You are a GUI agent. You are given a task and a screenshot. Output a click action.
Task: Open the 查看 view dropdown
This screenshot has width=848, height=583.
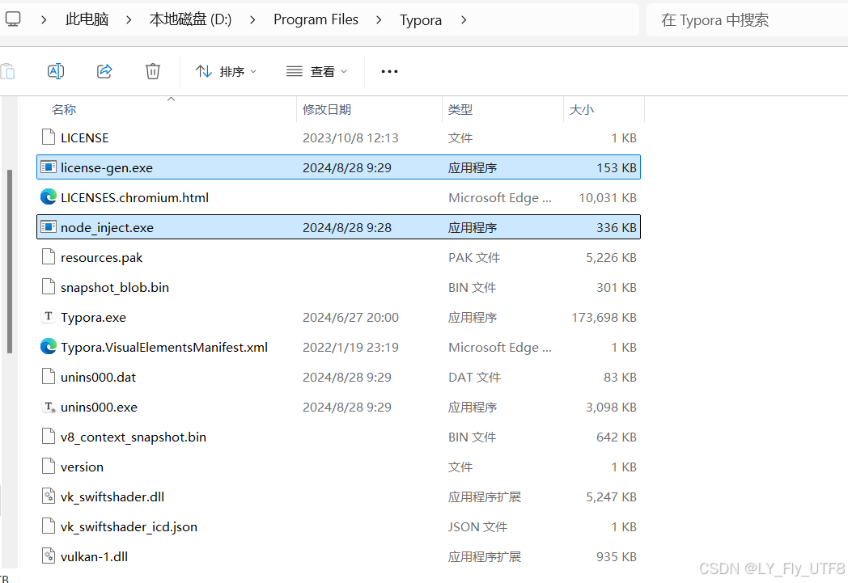pyautogui.click(x=317, y=71)
